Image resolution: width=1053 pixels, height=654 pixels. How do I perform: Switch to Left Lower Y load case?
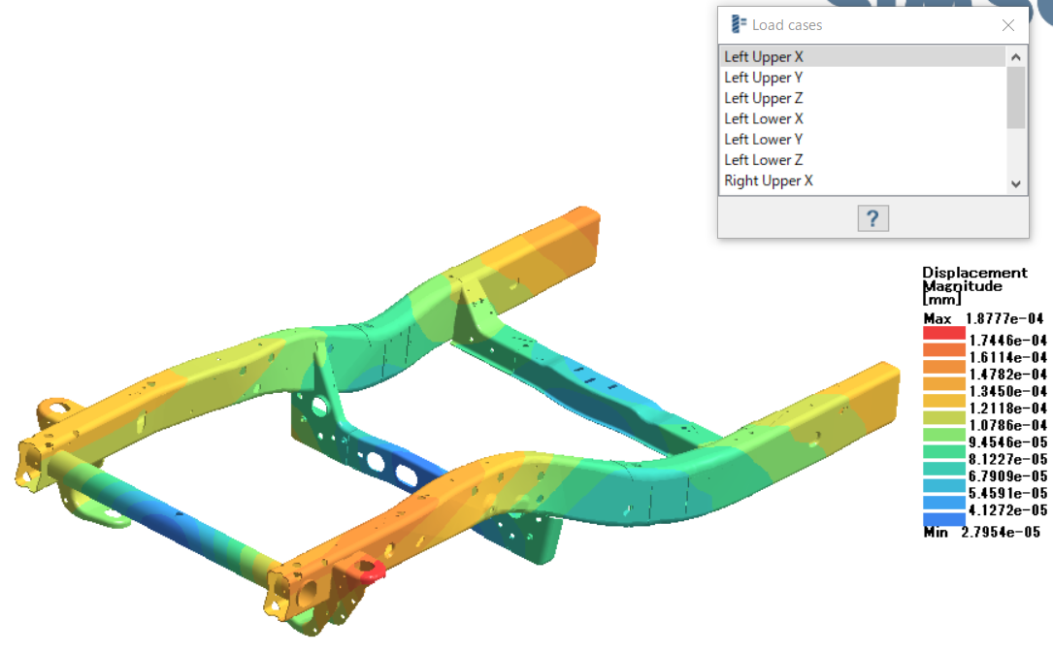pyautogui.click(x=763, y=139)
